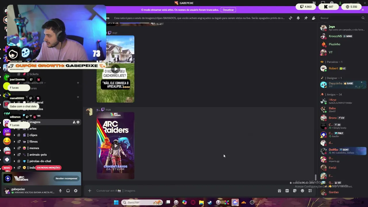The width and height of the screenshot is (368, 207).
Task: Play the ARC Raiders video thumbnail
Action: pyautogui.click(x=115, y=146)
